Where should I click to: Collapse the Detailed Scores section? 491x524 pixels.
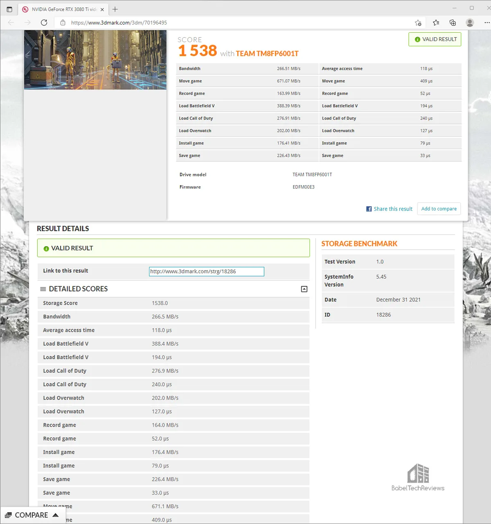(x=304, y=289)
